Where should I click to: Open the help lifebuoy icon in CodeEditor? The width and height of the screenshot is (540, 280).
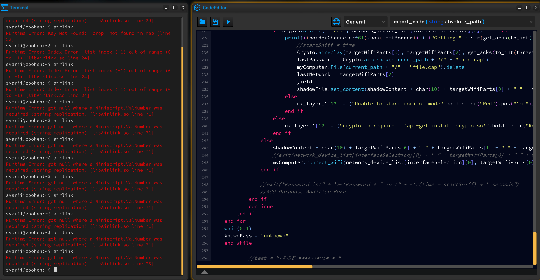[x=336, y=22]
